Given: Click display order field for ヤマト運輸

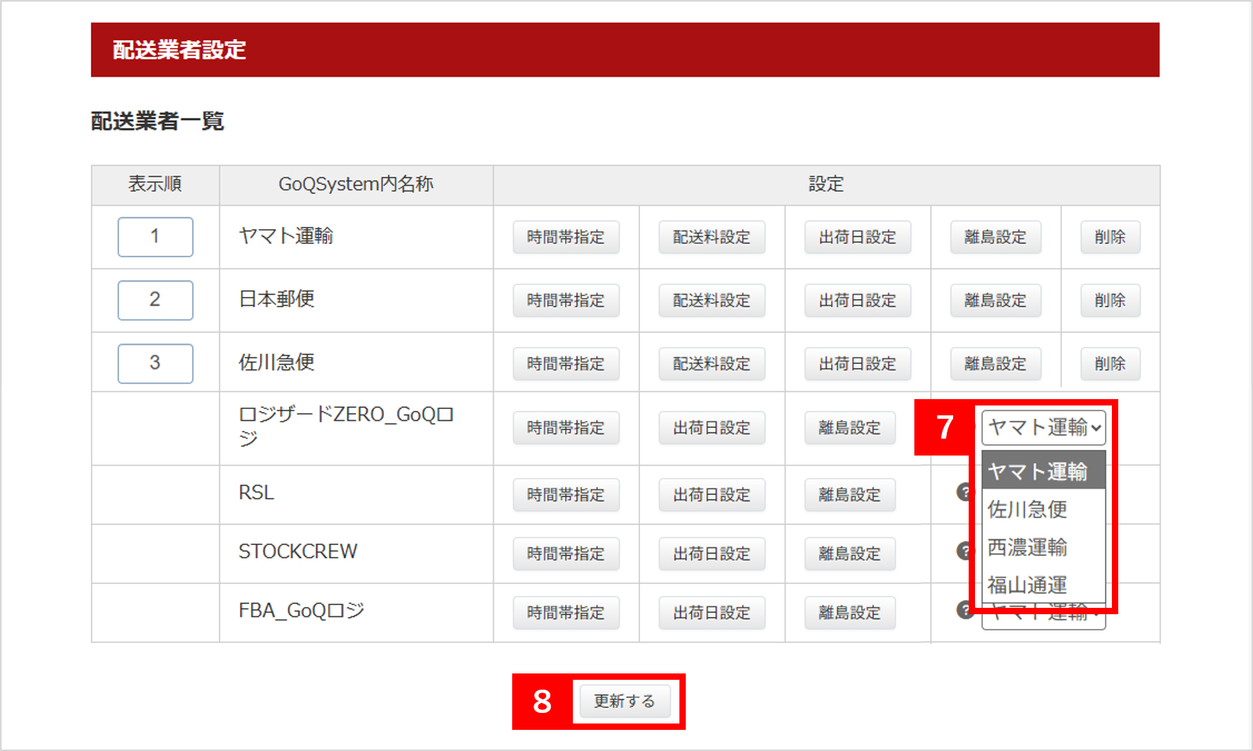Looking at the screenshot, I should click(x=155, y=237).
